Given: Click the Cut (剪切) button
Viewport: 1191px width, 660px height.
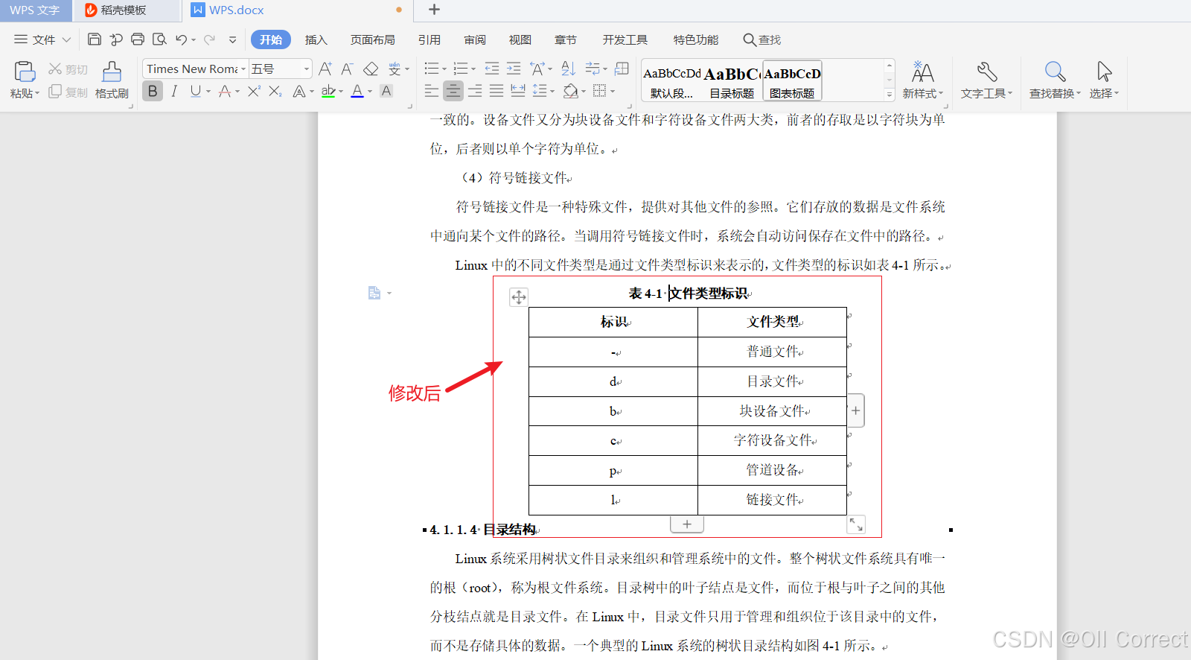Looking at the screenshot, I should click(x=68, y=69).
